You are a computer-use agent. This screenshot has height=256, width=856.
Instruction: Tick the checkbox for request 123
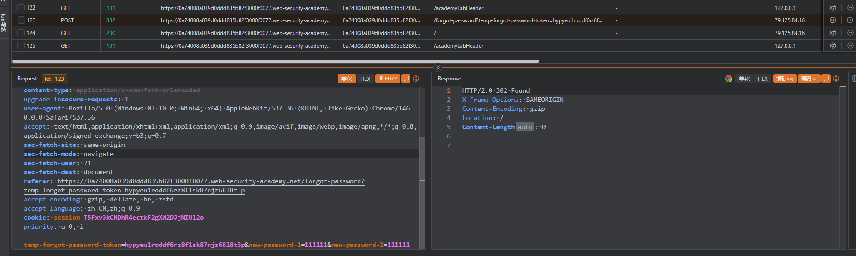click(x=21, y=20)
